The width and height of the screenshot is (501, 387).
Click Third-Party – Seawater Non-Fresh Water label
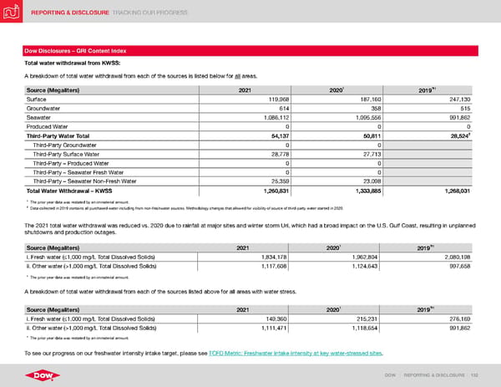click(x=84, y=181)
